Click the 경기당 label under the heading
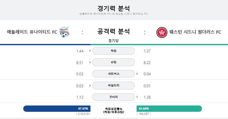Image resolution: width=228 pixels, height=119 pixels. coord(113,41)
